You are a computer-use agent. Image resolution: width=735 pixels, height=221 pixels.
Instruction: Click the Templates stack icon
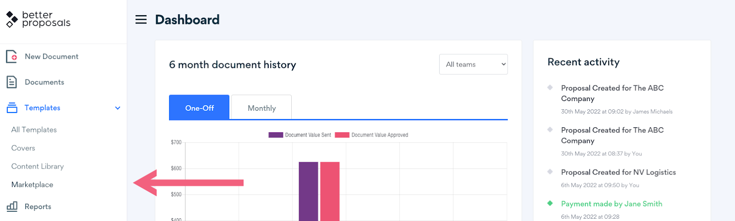click(x=12, y=108)
